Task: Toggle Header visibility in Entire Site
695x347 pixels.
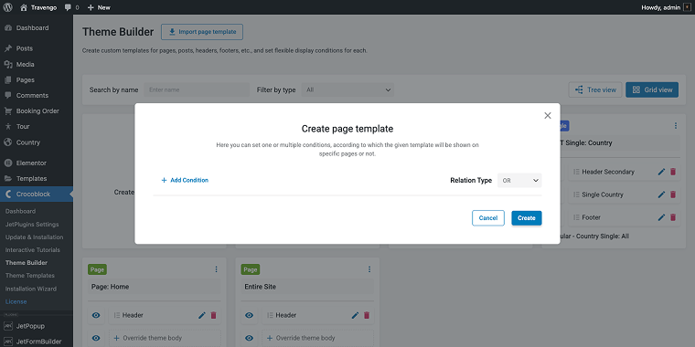Action: (x=249, y=315)
